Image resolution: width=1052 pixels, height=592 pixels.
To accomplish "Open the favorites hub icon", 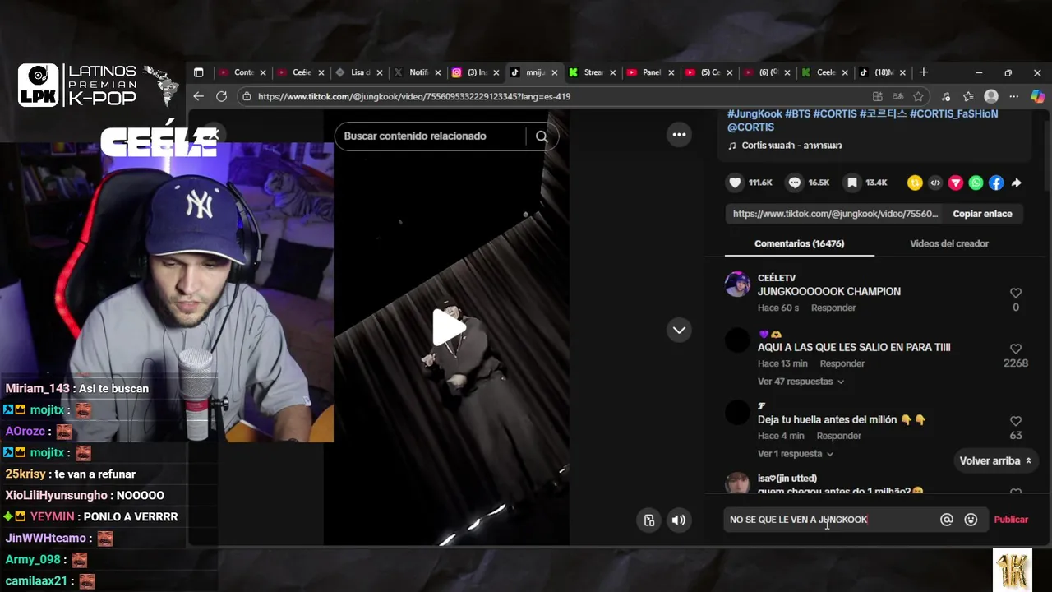I will 968,96.
